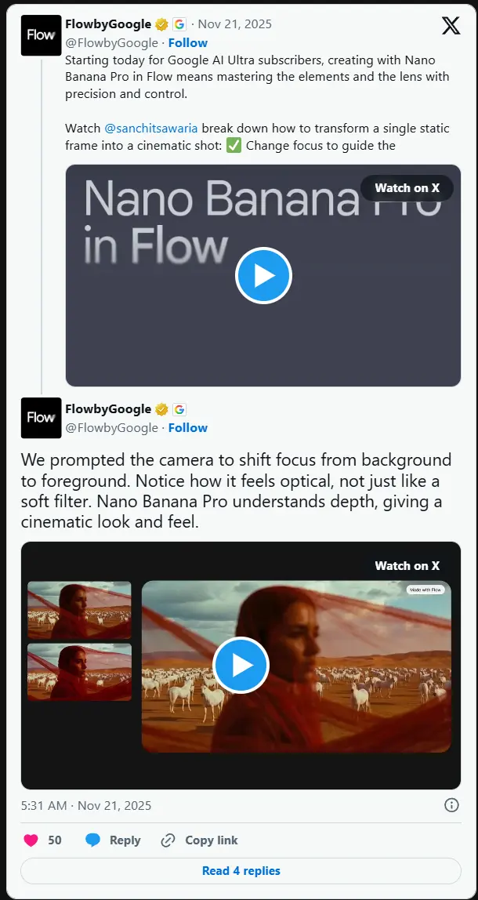Click the Copy link chain icon
This screenshot has height=900, width=478.
(x=167, y=840)
